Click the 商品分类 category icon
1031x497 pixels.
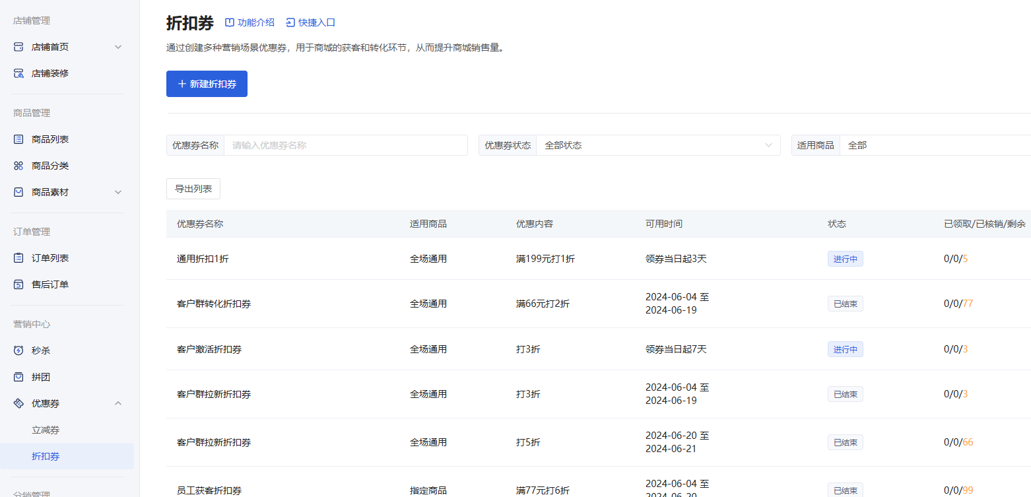click(x=18, y=166)
